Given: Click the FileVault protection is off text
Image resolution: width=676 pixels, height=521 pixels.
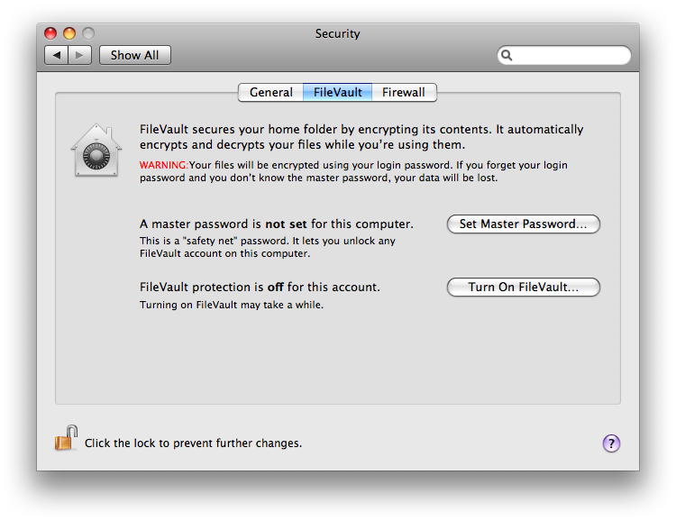Looking at the screenshot, I should tap(260, 288).
